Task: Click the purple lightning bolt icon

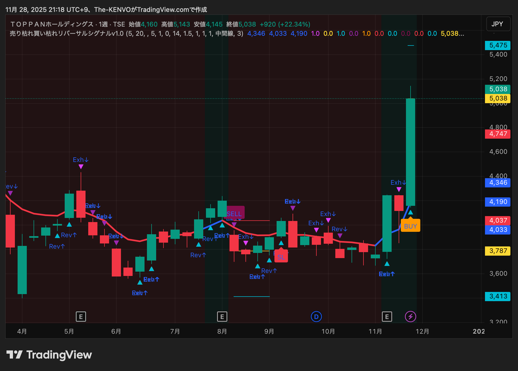Action: click(x=410, y=317)
